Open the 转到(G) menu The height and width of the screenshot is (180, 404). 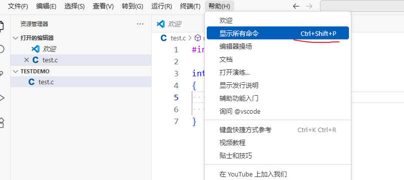coord(133,6)
